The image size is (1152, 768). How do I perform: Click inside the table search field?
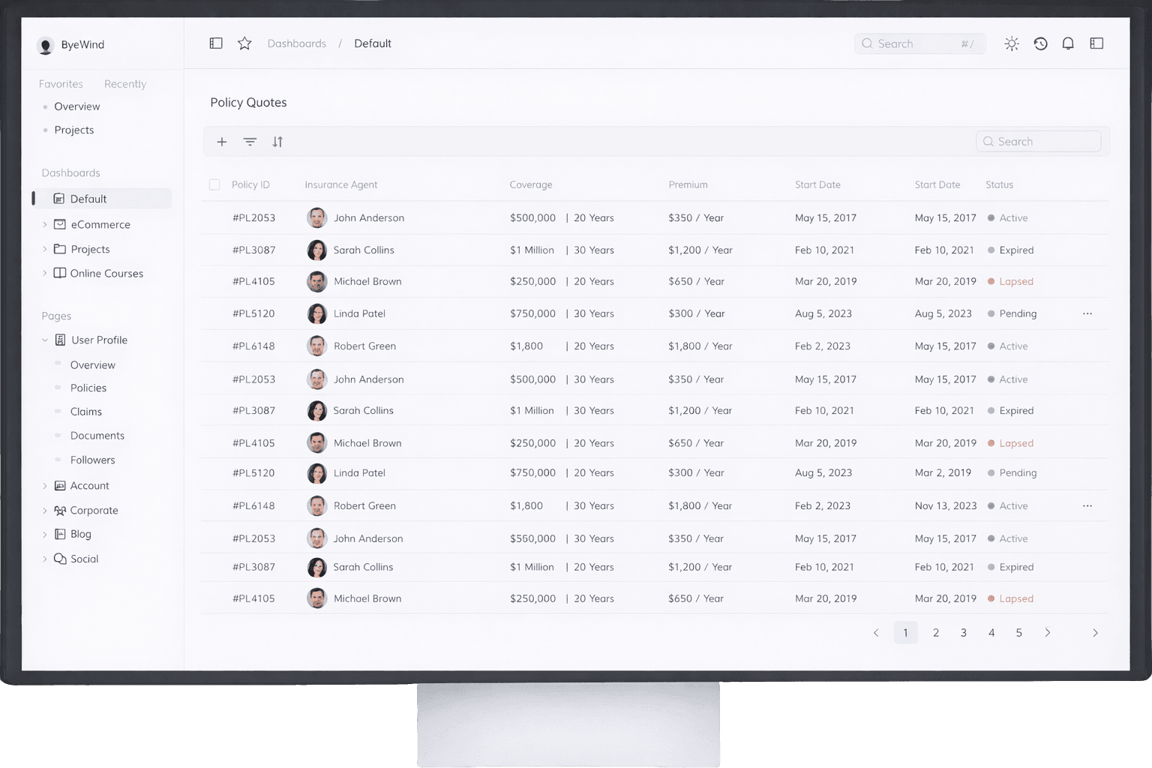(x=1039, y=141)
